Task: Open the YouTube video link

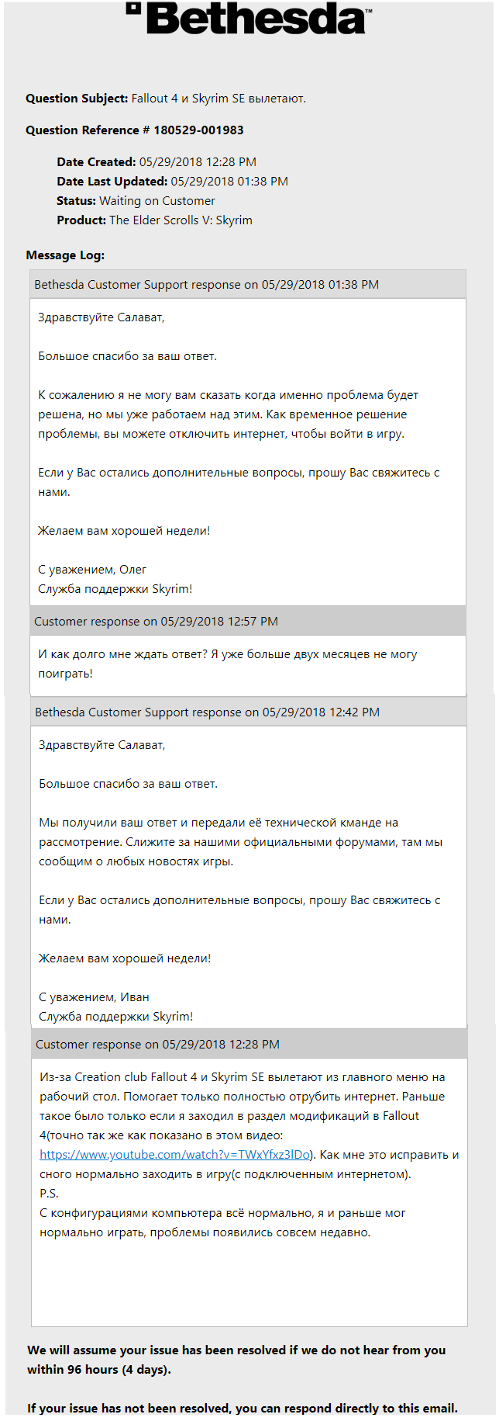Action: pyautogui.click(x=174, y=1155)
